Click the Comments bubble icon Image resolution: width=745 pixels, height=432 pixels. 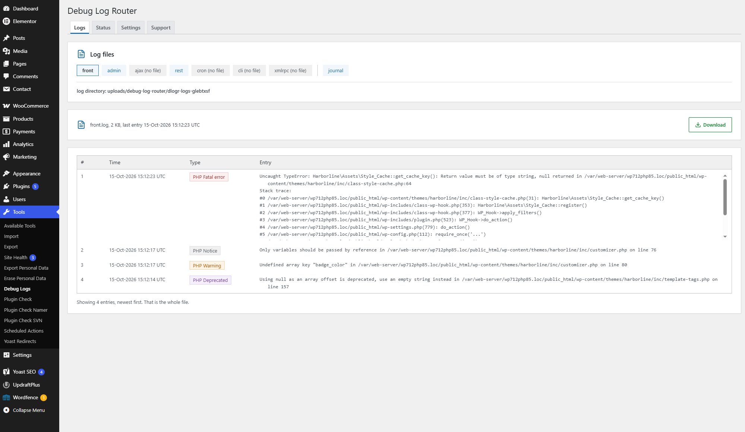coord(6,76)
